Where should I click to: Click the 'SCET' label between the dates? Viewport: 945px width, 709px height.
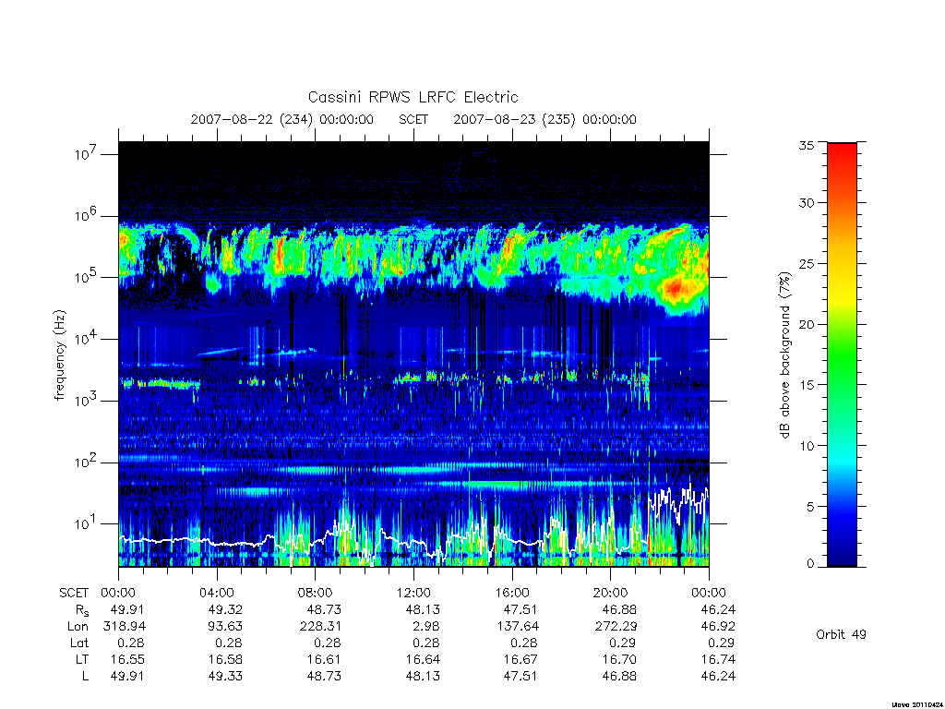click(x=413, y=119)
